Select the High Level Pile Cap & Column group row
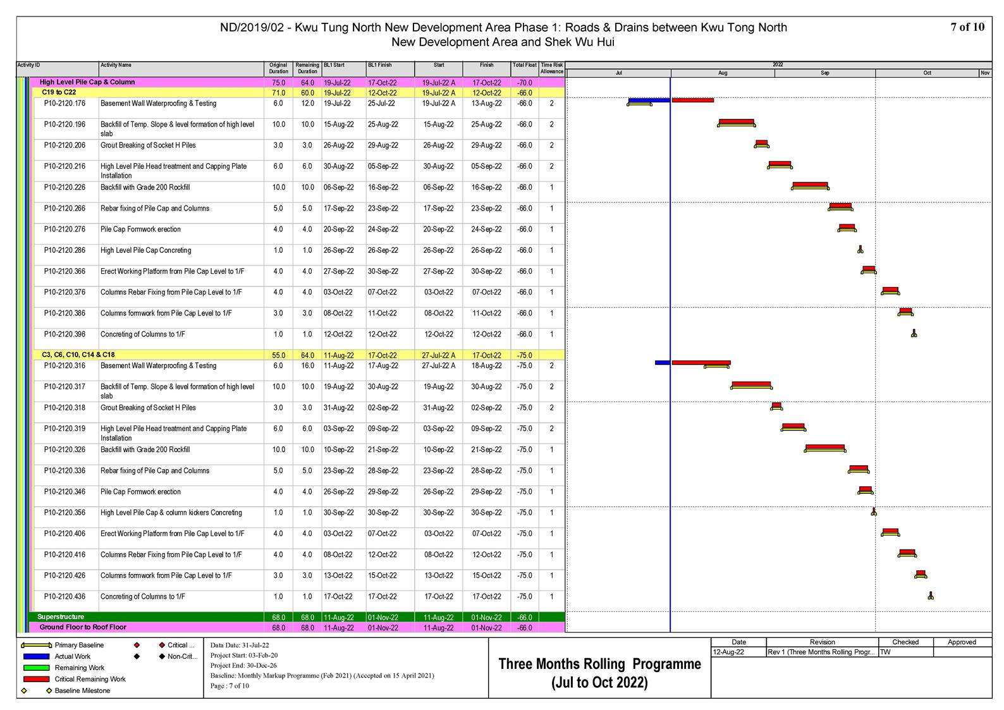Viewport: 1004px width, 710px height. click(297, 82)
